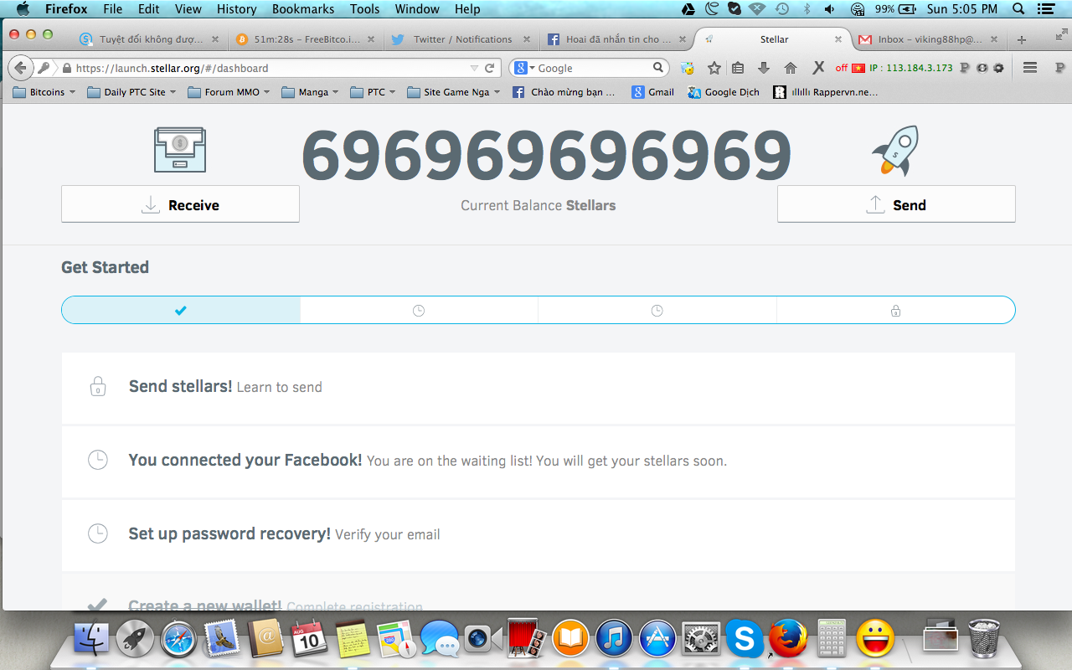Open the Rappervn.ne... bookmark
Viewport: 1072px width, 670px height.
pyautogui.click(x=826, y=92)
